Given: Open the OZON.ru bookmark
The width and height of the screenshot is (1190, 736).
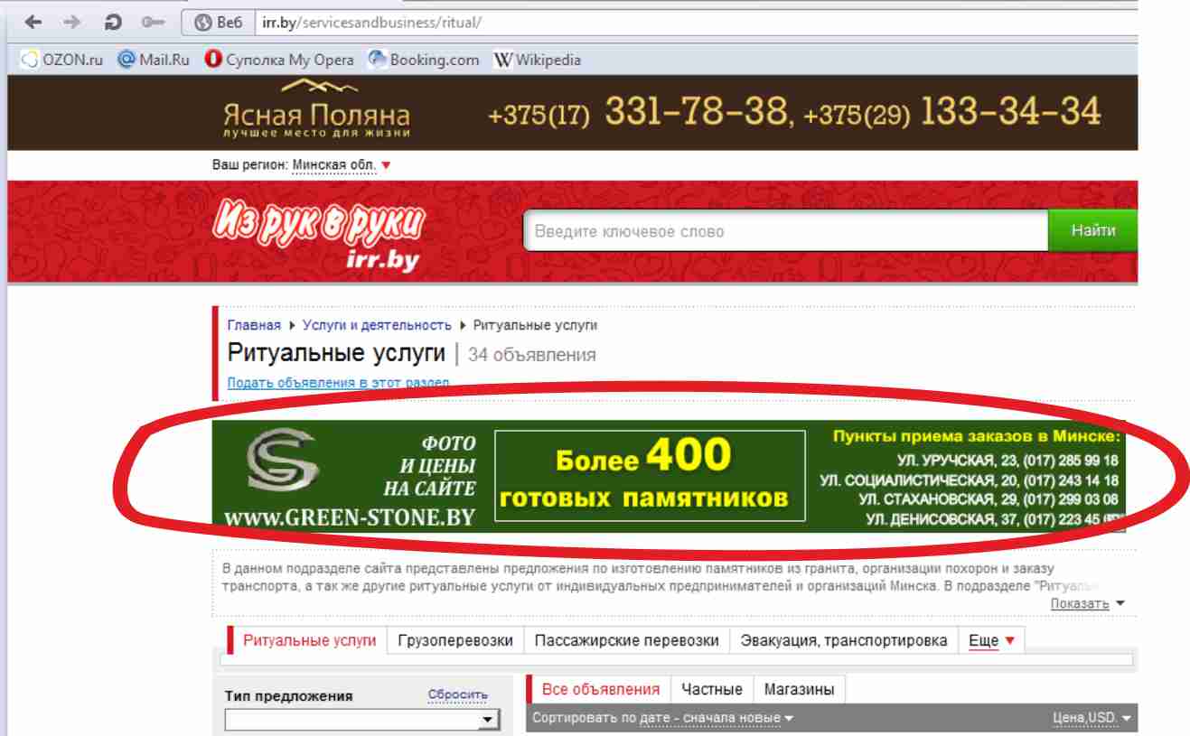Looking at the screenshot, I should coord(62,61).
